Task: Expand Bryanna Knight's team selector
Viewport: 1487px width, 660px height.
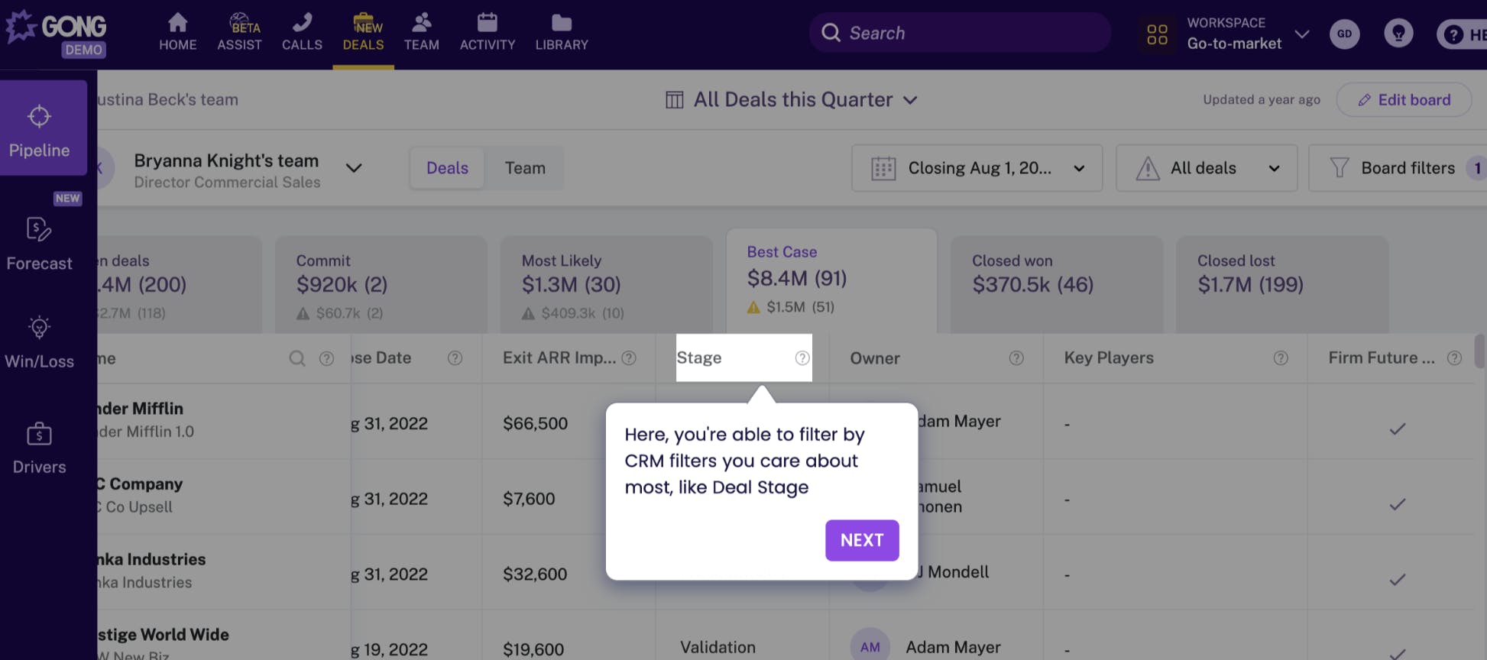Action: (x=354, y=168)
